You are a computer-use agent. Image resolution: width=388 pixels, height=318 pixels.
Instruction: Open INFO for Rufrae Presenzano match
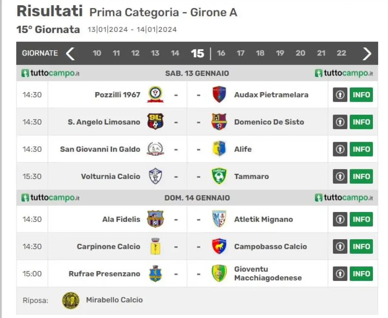(361, 274)
